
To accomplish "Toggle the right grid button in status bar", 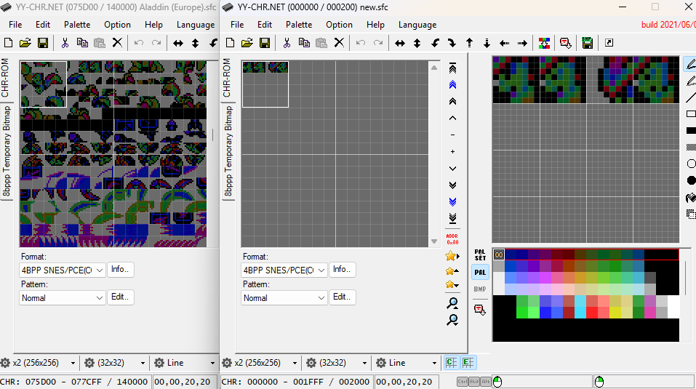I will coord(468,363).
